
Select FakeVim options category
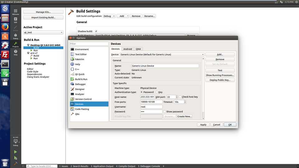(89, 59)
